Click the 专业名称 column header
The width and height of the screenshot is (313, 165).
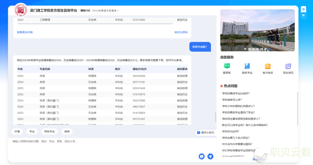click(45, 69)
